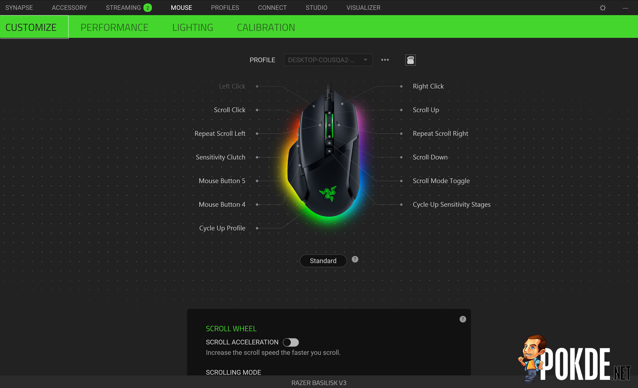Click help icon beside Standard button
This screenshot has height=388, width=638.
coord(355,259)
